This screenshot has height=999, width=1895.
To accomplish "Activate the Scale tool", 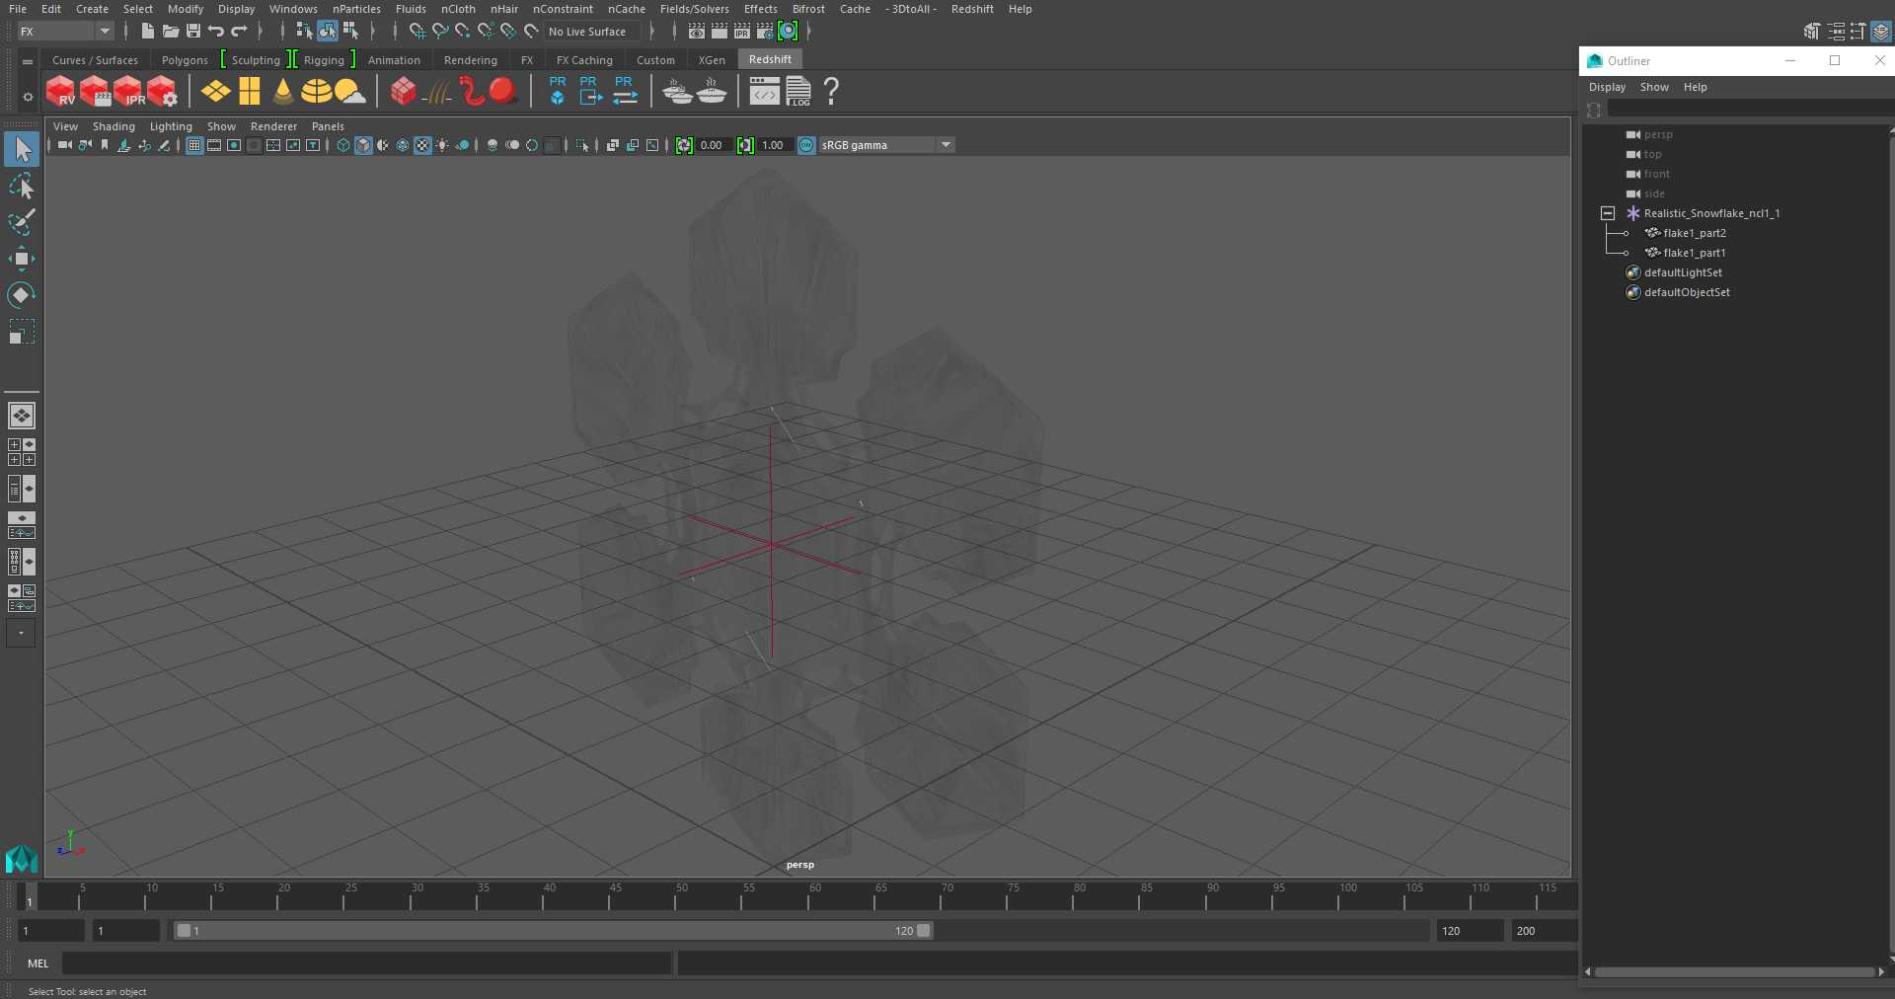I will click(22, 332).
